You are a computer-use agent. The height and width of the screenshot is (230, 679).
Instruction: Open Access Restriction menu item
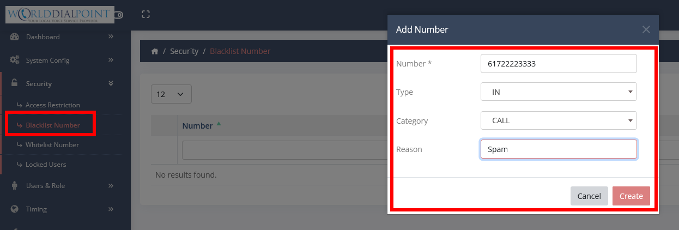tap(52, 105)
